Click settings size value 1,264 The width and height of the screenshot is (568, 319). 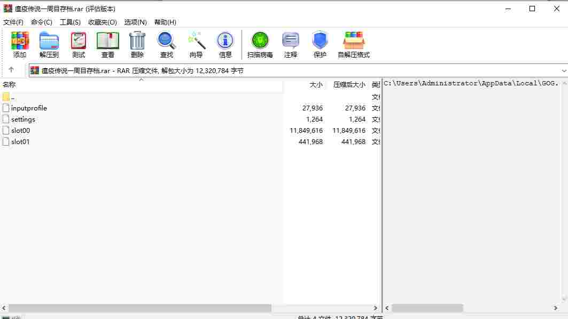pyautogui.click(x=314, y=119)
